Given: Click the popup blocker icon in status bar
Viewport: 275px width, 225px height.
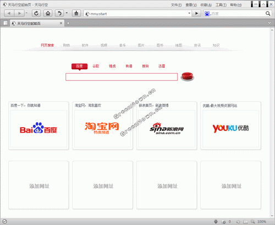Looking at the screenshot, I should pos(223,222).
